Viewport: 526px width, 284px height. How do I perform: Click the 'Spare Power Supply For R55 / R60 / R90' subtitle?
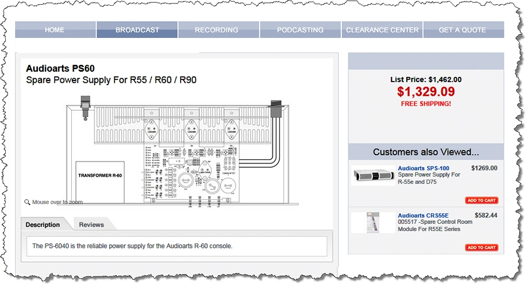tap(112, 80)
